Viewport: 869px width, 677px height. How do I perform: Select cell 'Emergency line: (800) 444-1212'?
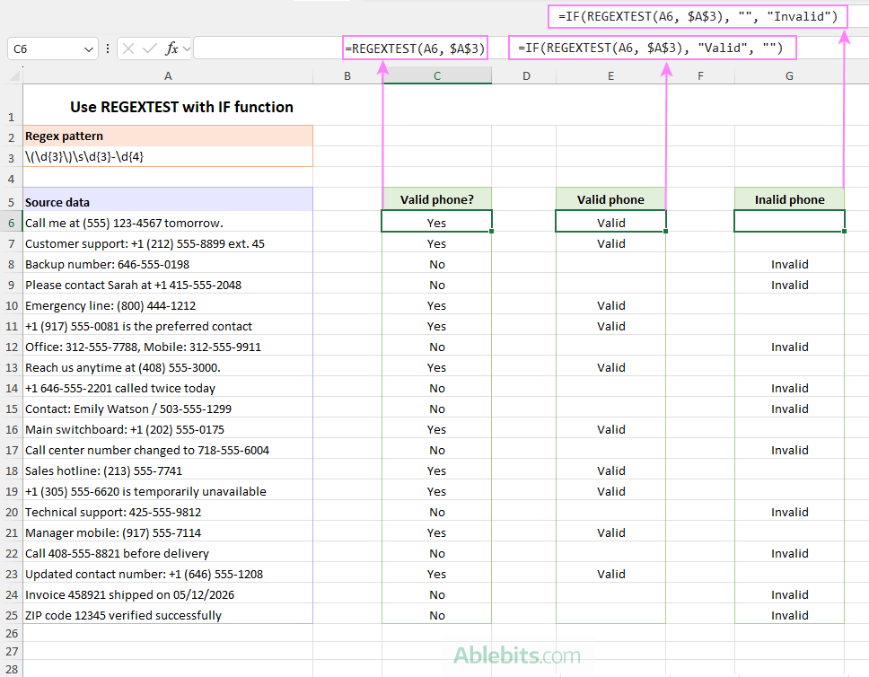168,305
